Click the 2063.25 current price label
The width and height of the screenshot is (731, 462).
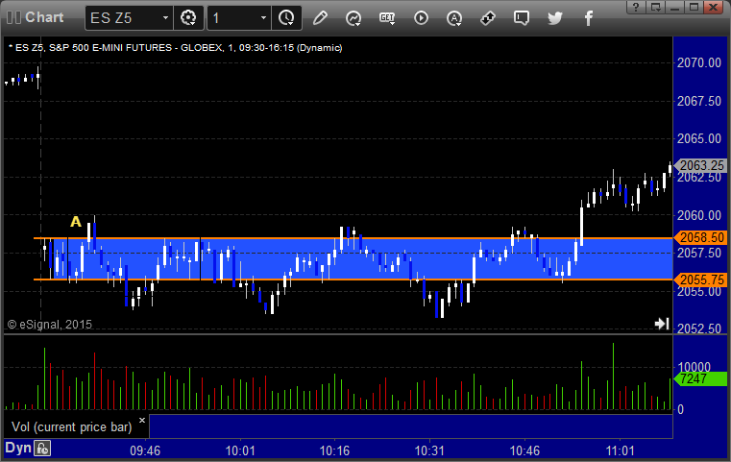pos(701,165)
